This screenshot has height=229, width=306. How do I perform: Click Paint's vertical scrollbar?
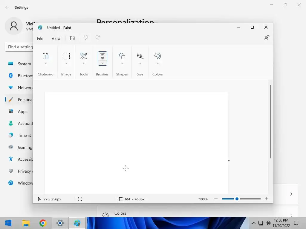[x=270, y=122]
